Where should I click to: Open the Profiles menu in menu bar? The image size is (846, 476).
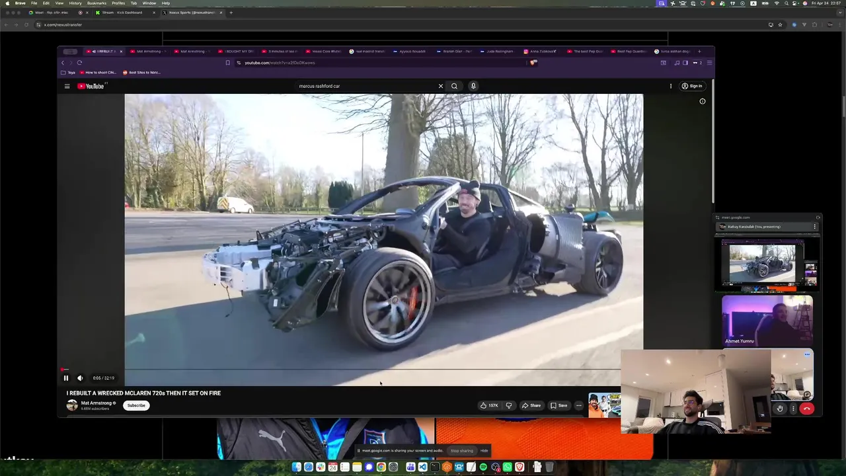tap(118, 3)
